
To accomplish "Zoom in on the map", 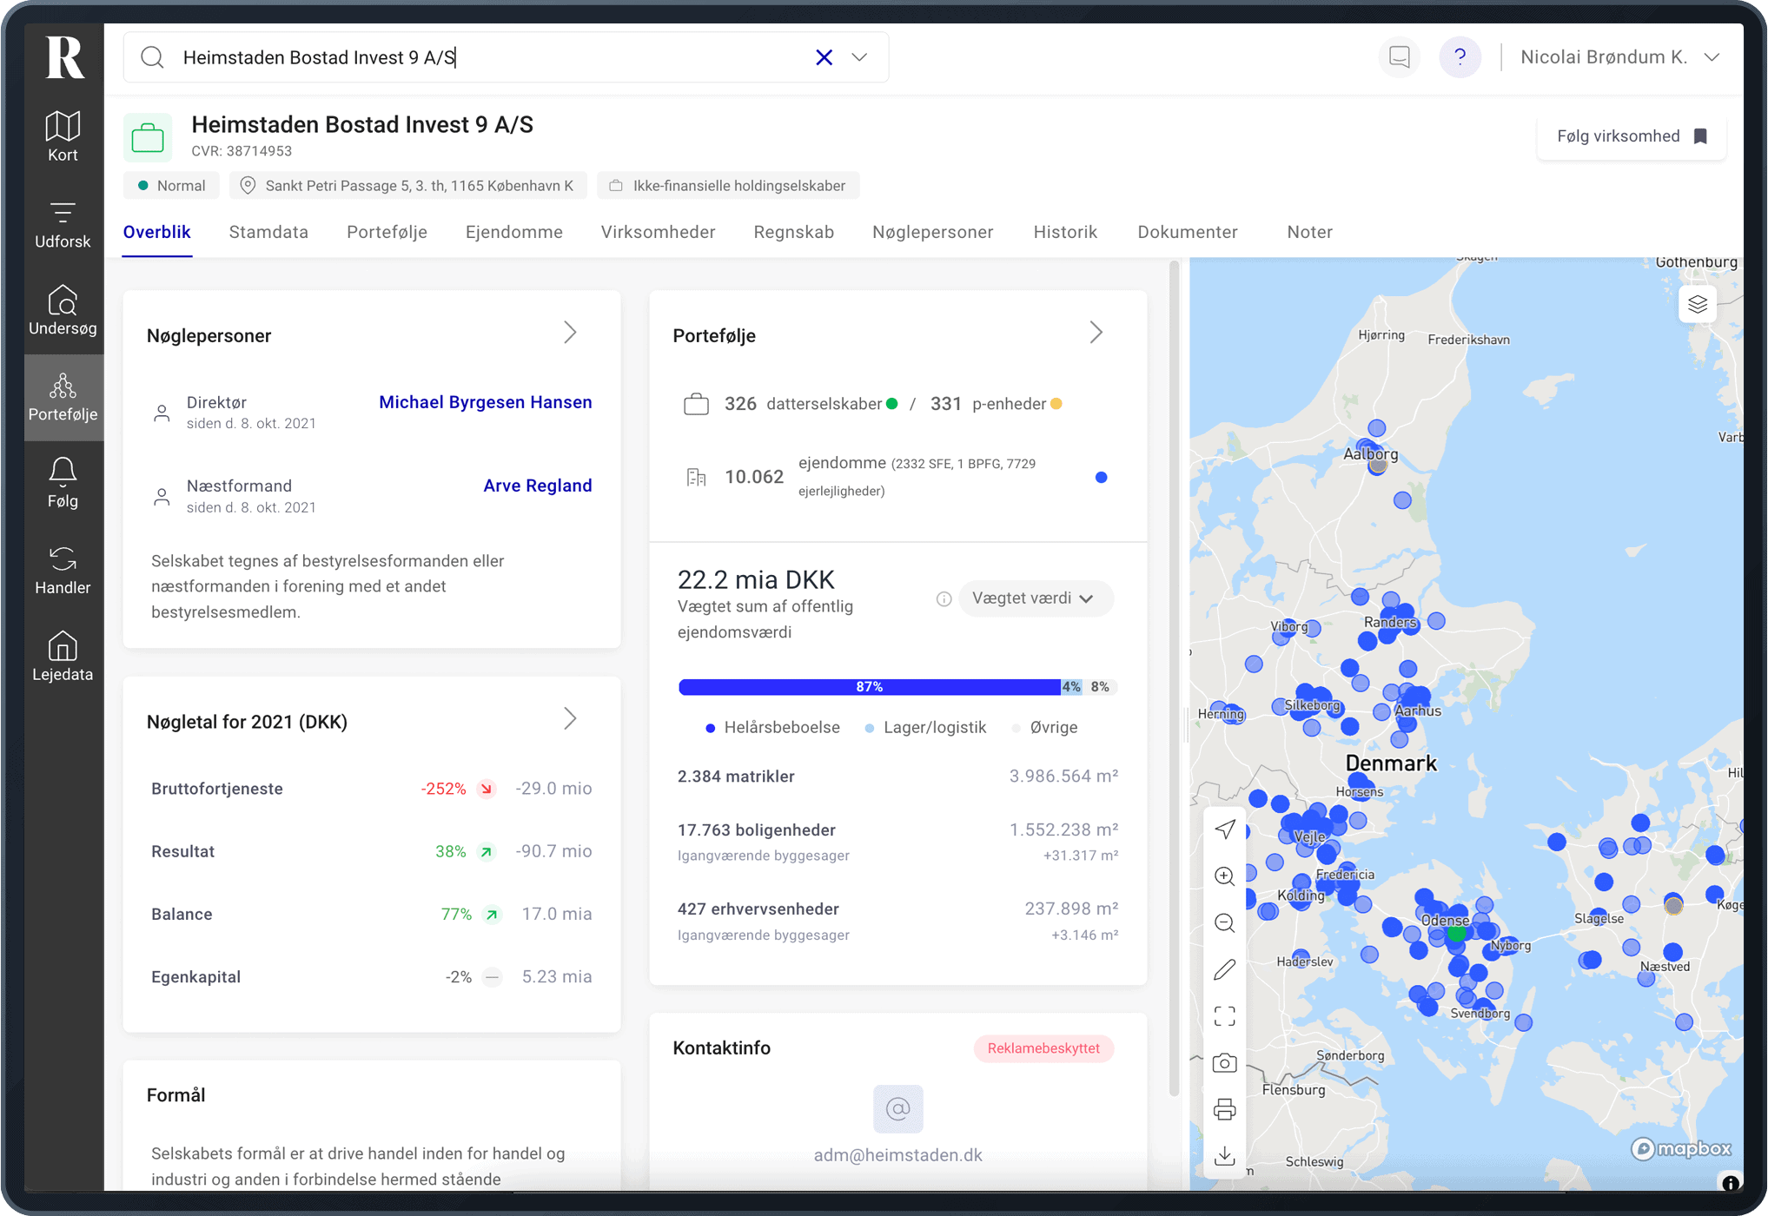I will pyautogui.click(x=1224, y=876).
